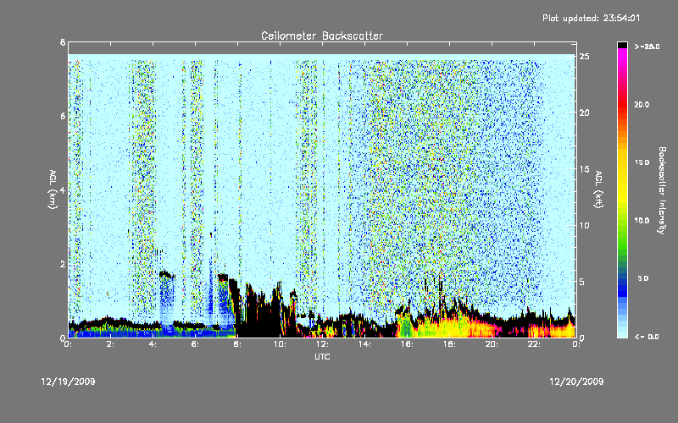Click the 6 tick on km axis
The image size is (678, 423).
click(63, 116)
